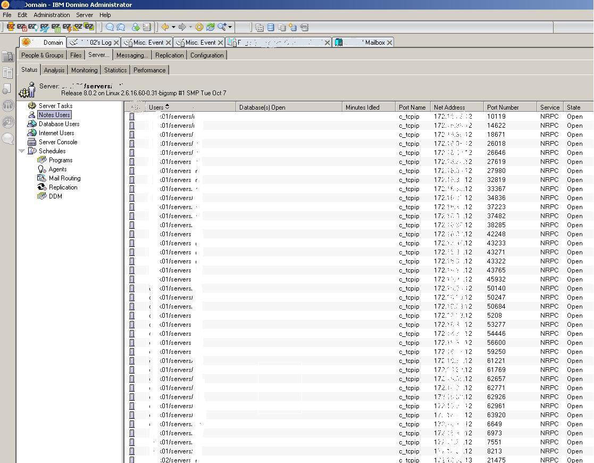Select Notes Users in the tree
Screen dimensions: 594x463
54,115
